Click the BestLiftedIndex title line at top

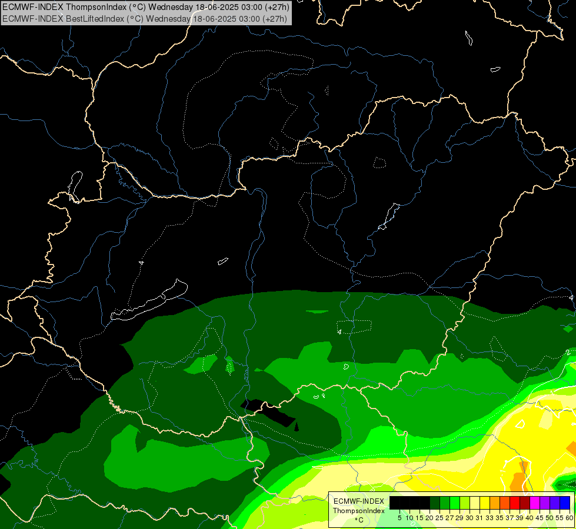(x=145, y=19)
